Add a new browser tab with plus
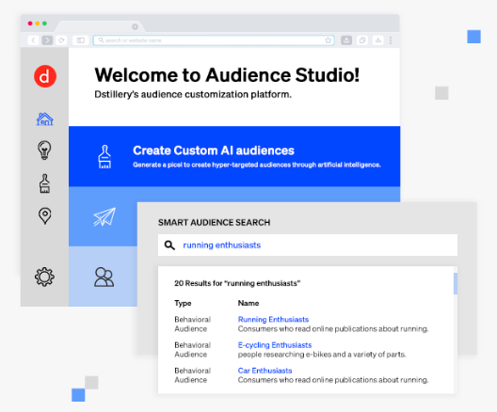Viewport: 497px width, 412px height. [x=135, y=27]
